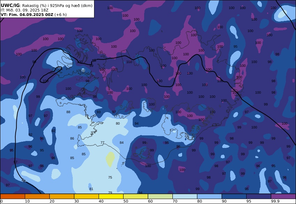296x204 pixels.
Task: Click the '50' legend tick label
Action: [126, 201]
